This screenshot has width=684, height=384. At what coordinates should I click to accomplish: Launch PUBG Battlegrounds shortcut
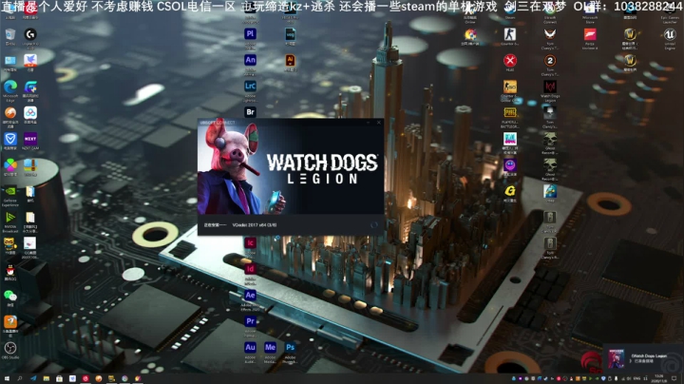510,113
